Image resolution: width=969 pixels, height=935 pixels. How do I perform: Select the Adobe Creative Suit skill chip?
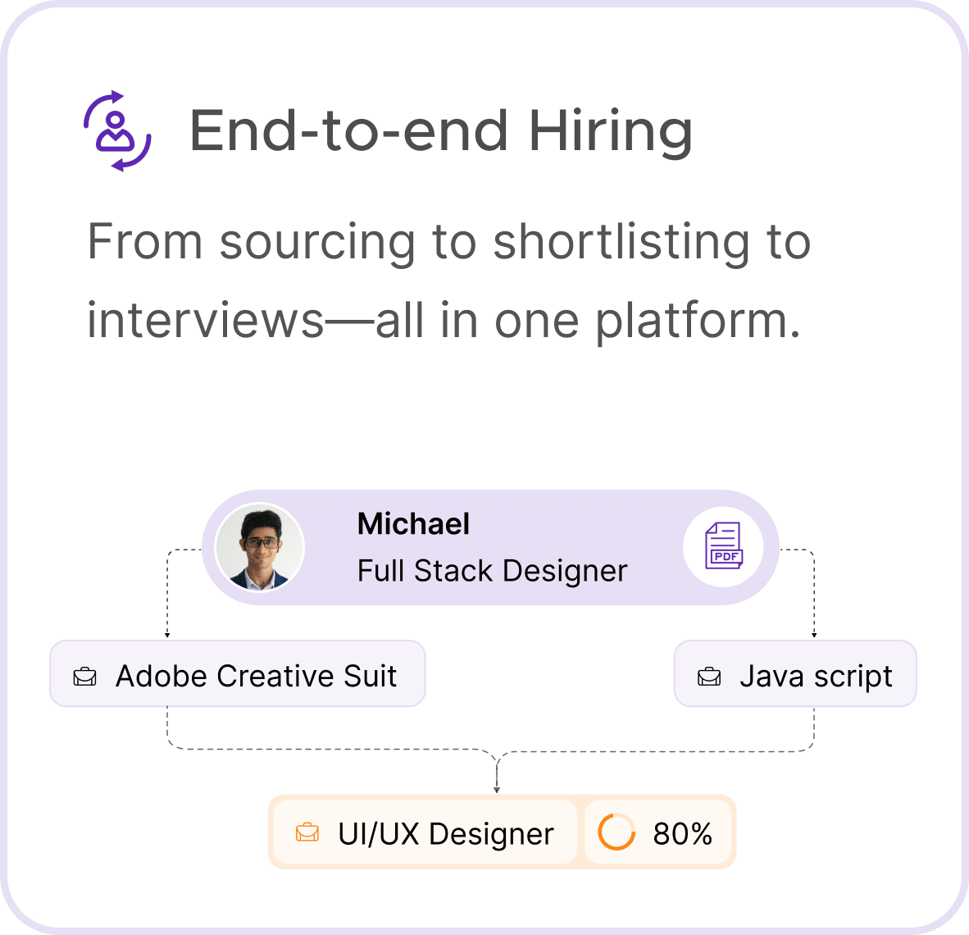tap(237, 673)
